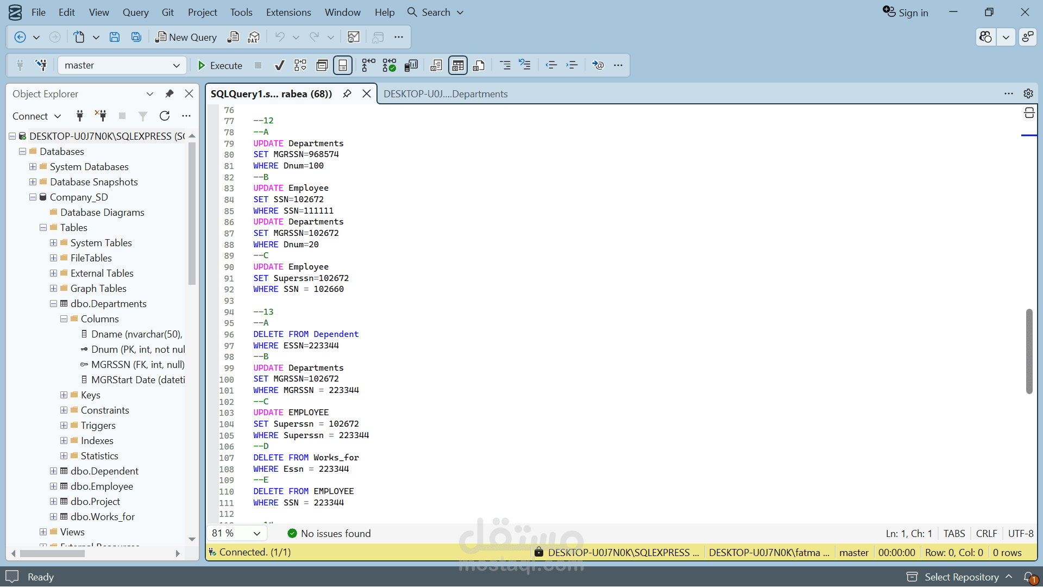Show the Estimated Execution Plan icon
This screenshot has width=1043, height=587.
point(300,65)
